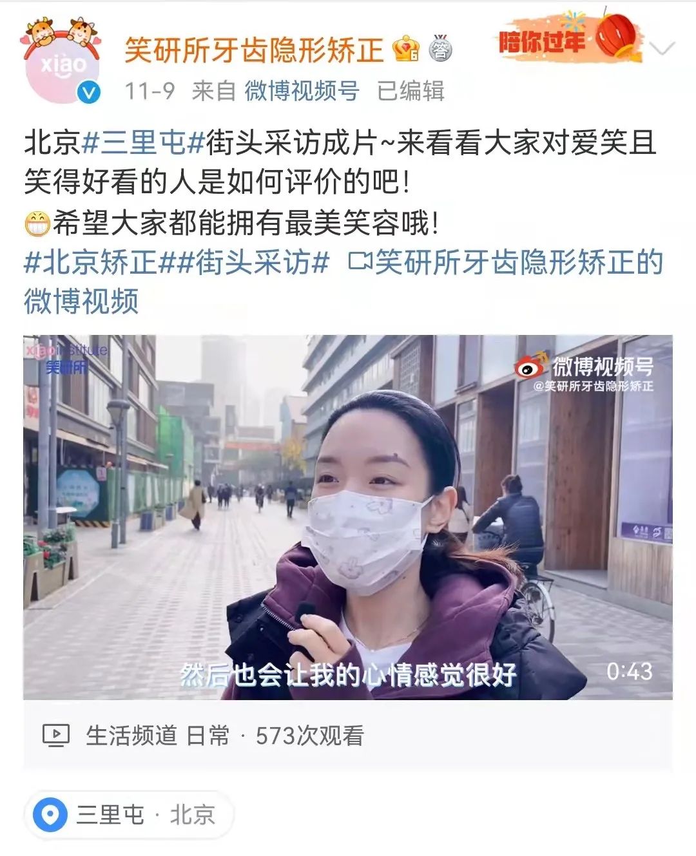Tap the blue verified badge on avatar
The image size is (696, 856).
coord(90,93)
